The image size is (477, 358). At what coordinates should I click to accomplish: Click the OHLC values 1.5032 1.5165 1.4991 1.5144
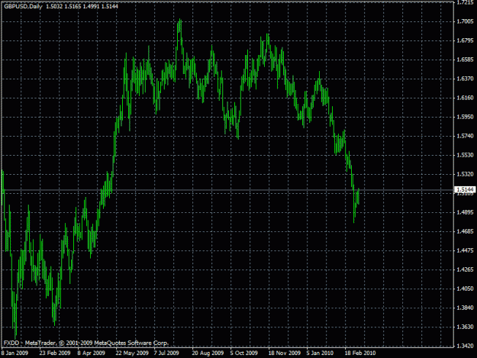click(82, 6)
